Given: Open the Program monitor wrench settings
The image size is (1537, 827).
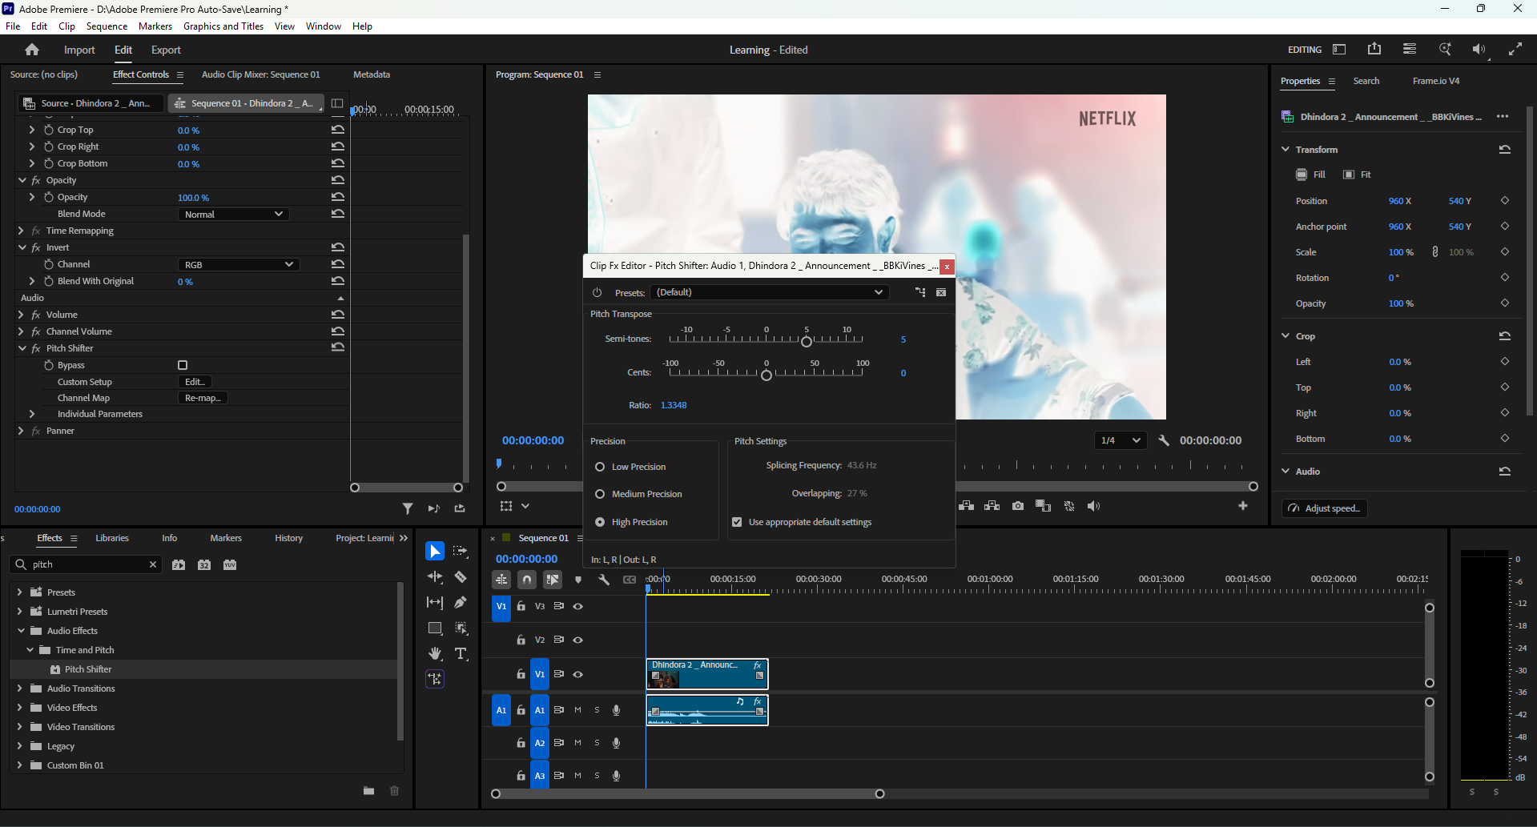Looking at the screenshot, I should coord(1164,440).
